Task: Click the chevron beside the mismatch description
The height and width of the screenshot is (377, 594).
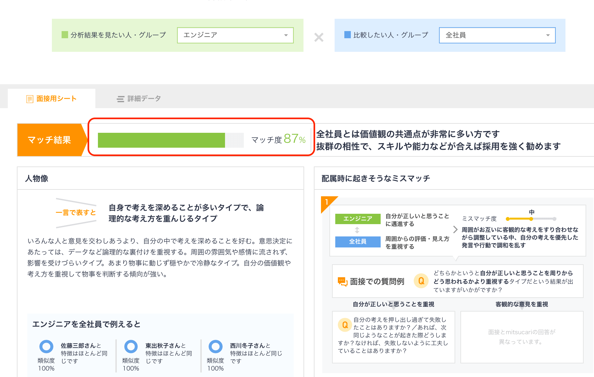Action: tap(455, 229)
